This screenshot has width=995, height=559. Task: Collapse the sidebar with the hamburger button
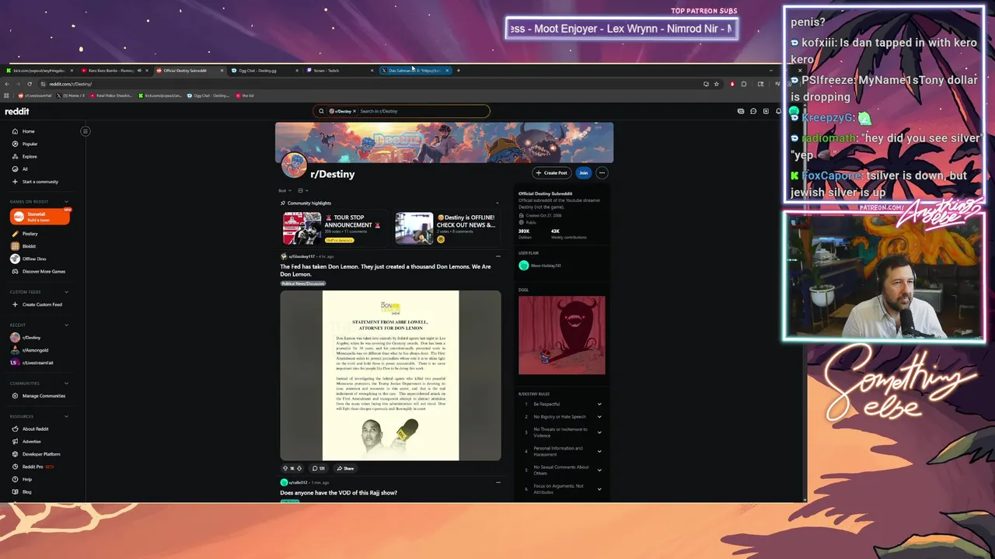[x=86, y=131]
